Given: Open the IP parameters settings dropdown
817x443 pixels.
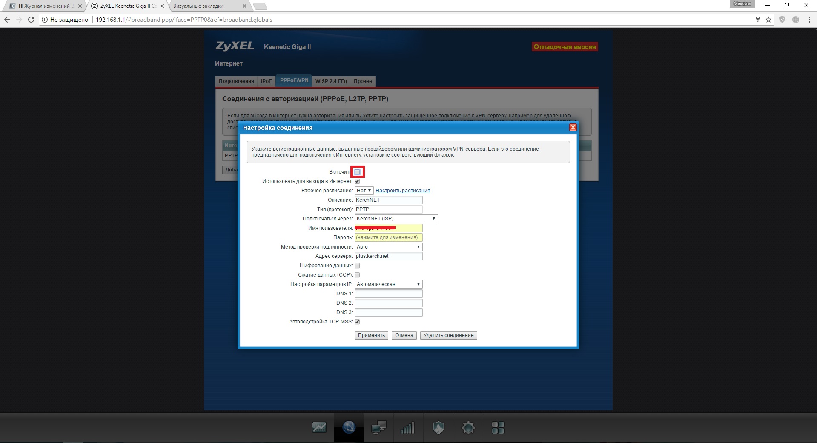Looking at the screenshot, I should point(388,284).
